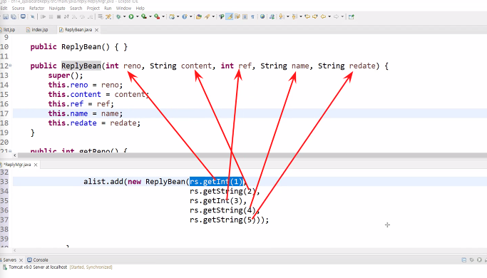Close the ReplyMgr.java tab
Screen dimensions: 487x278
click(x=36, y=165)
